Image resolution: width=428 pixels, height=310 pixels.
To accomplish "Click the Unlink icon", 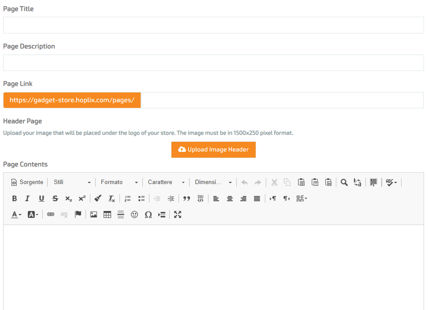I will click(64, 214).
